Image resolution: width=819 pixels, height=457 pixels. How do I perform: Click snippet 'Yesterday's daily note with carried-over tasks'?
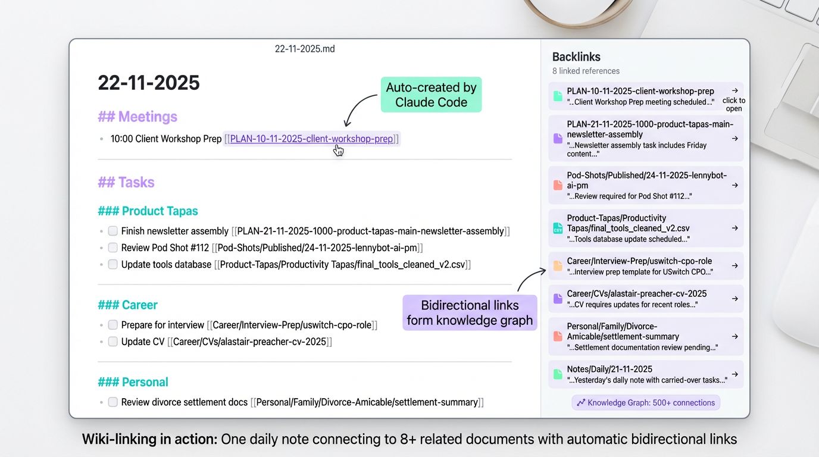pos(648,380)
